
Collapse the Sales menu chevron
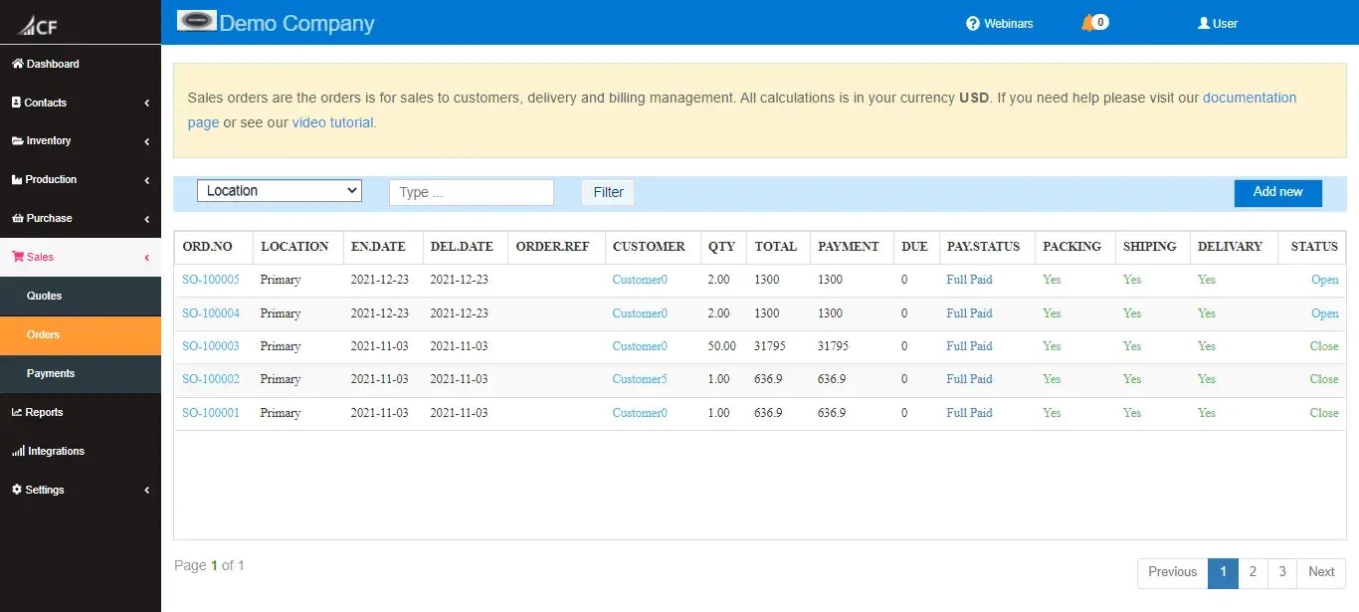point(146,258)
